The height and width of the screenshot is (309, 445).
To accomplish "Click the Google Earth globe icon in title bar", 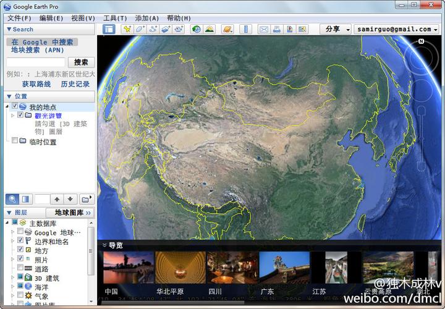I will 7,7.
